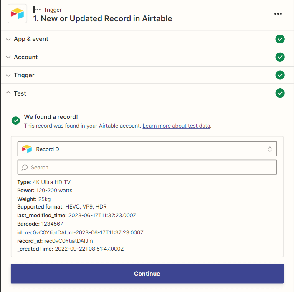Click the magnifier icon in Search box
This screenshot has width=294, height=292.
click(x=25, y=167)
